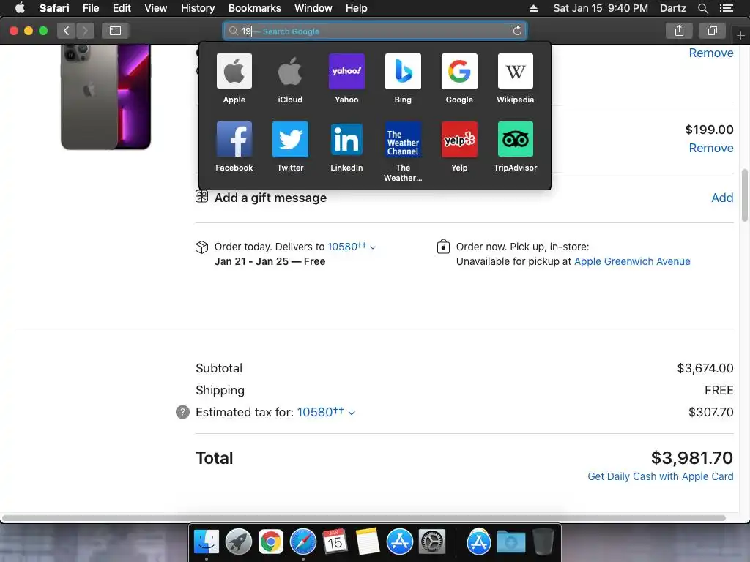Viewport: 750px width, 562px height.
Task: Open Notification Center list icon
Action: tap(726, 8)
